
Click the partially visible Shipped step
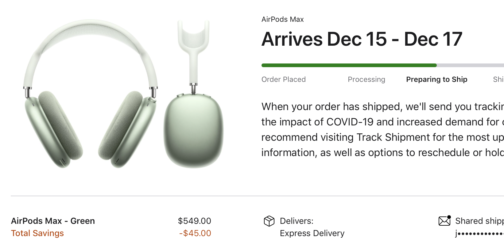pos(498,79)
